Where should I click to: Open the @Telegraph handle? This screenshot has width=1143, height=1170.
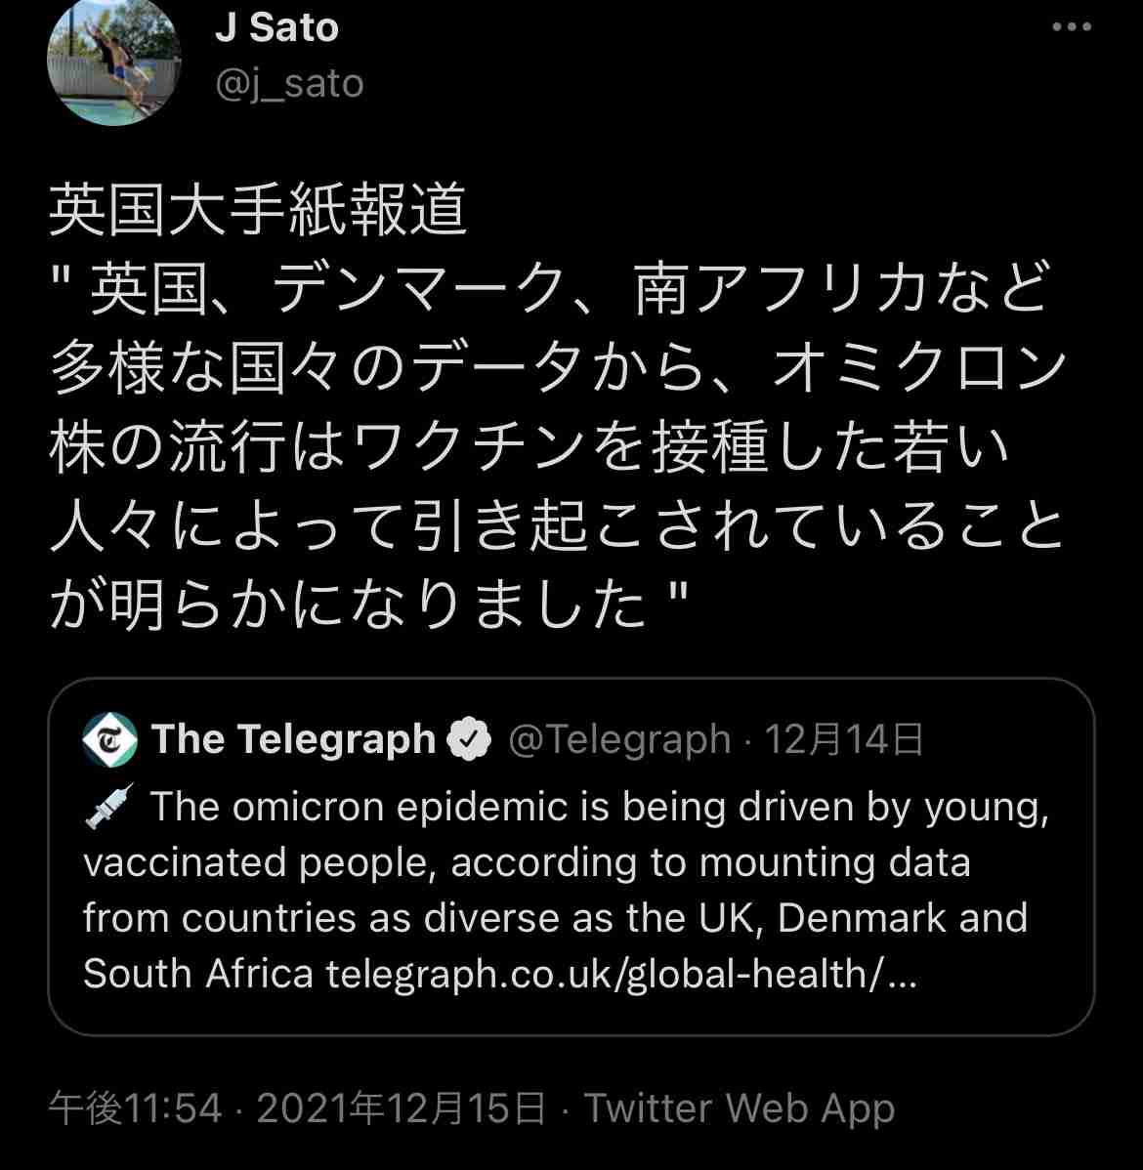pyautogui.click(x=619, y=739)
